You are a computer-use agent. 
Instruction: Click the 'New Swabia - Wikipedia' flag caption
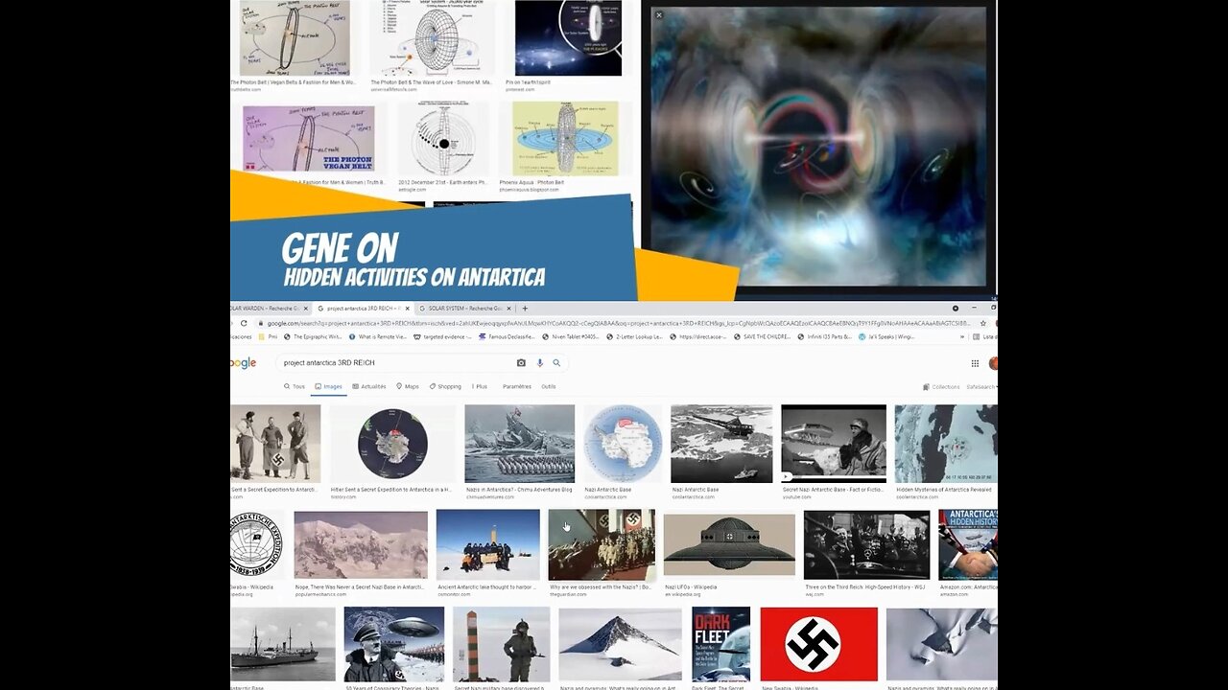791,688
